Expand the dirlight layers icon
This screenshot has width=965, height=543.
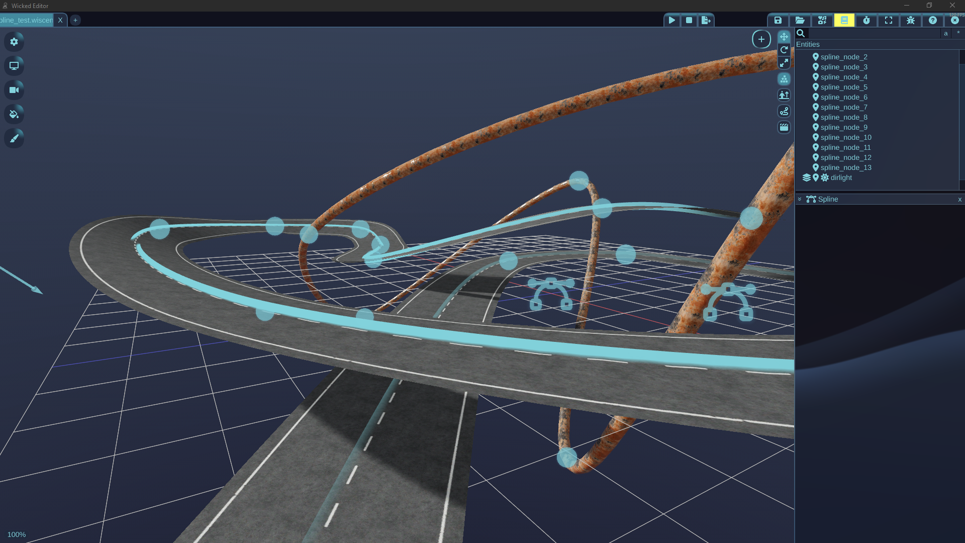[x=807, y=177]
